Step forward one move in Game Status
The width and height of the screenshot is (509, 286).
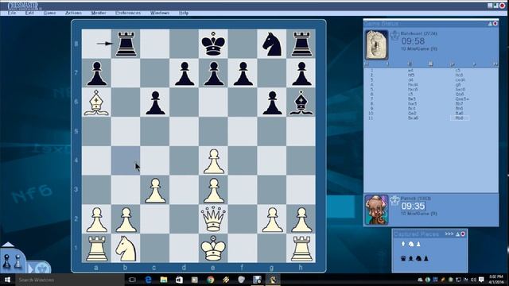(474, 64)
